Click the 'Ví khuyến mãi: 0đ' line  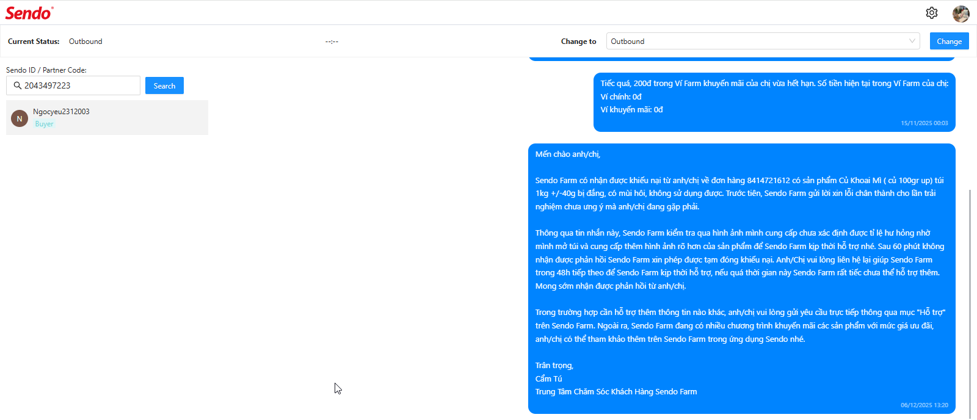[x=631, y=110]
